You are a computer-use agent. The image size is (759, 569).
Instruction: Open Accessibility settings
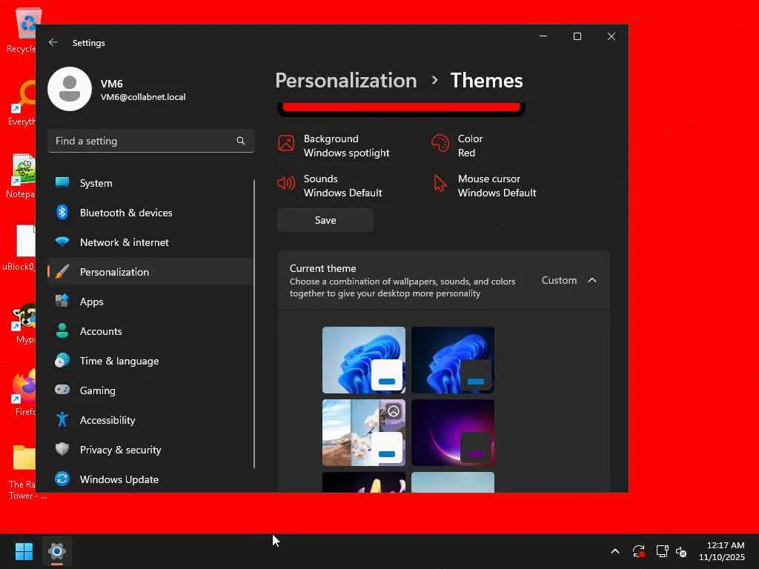point(151,420)
